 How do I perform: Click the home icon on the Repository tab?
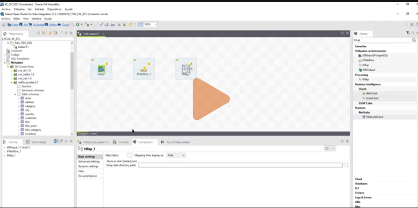(5, 34)
